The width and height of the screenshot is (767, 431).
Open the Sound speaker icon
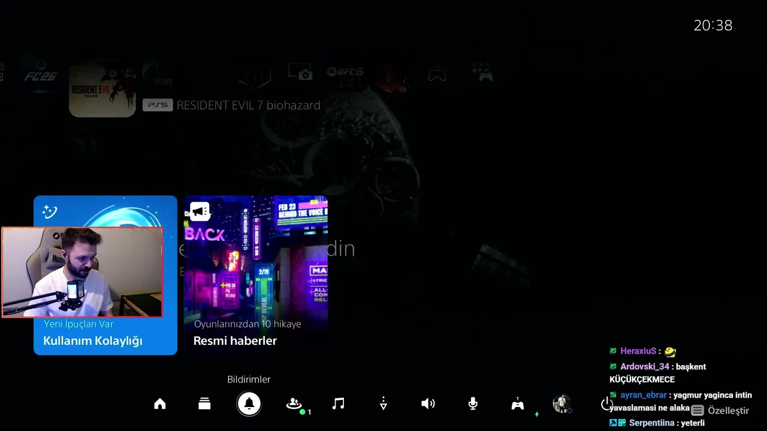point(428,404)
